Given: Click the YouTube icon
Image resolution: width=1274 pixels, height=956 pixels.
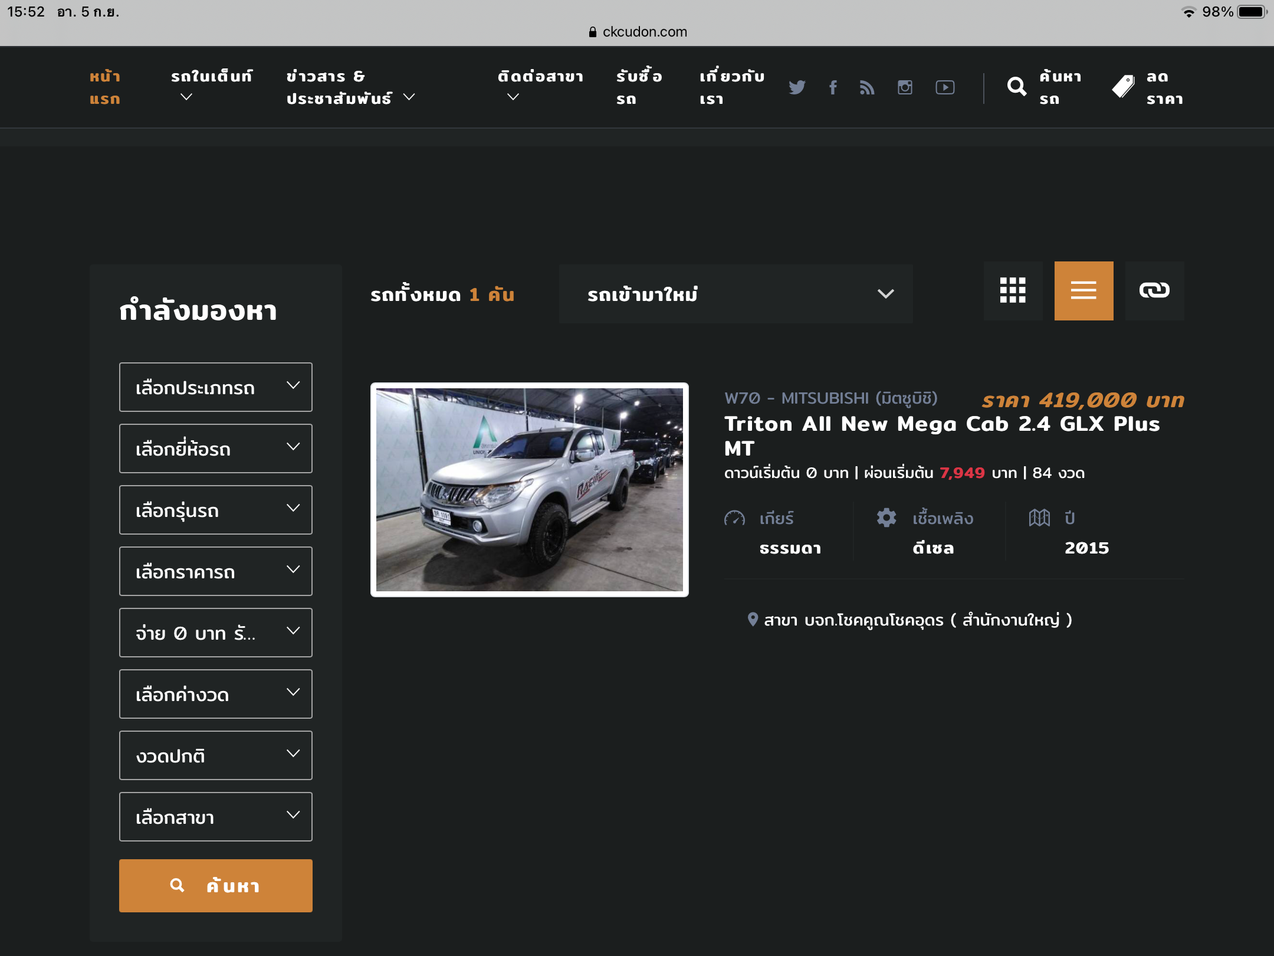Looking at the screenshot, I should pyautogui.click(x=945, y=87).
